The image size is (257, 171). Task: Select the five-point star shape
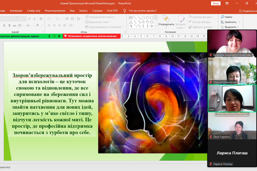coord(152,26)
